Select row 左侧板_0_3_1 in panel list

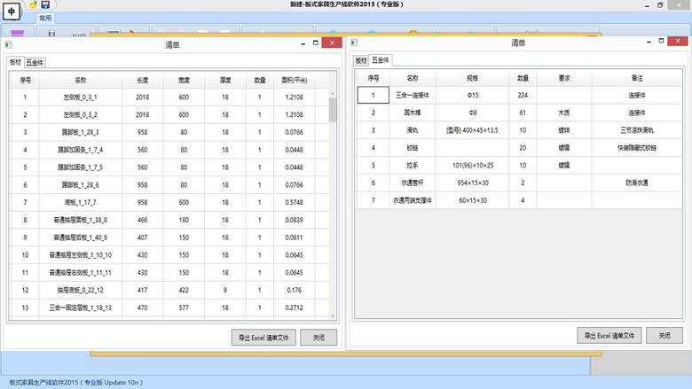click(x=80, y=97)
